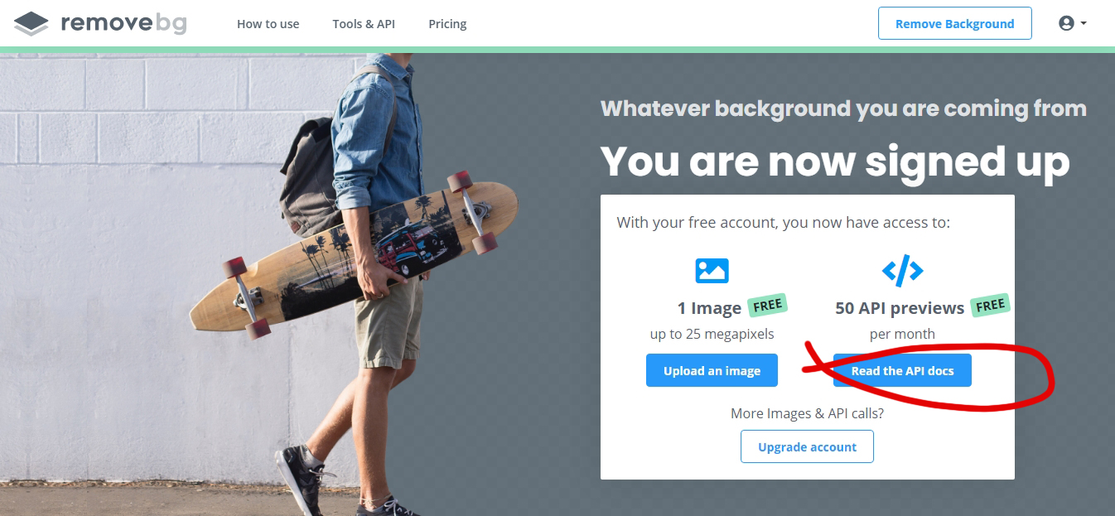Click the blue picture icon above 1 Image
Image resolution: width=1115 pixels, height=516 pixels.
pyautogui.click(x=712, y=271)
